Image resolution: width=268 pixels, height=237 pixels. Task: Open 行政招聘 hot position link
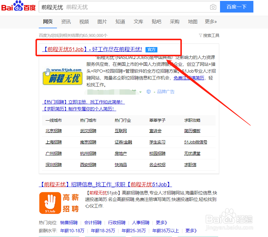[117, 222]
